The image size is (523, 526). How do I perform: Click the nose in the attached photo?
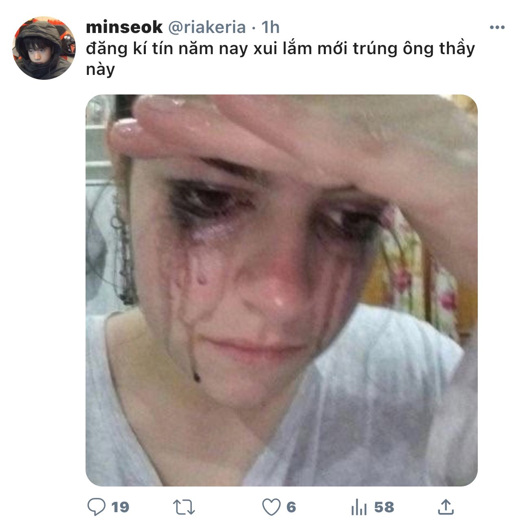click(x=273, y=285)
